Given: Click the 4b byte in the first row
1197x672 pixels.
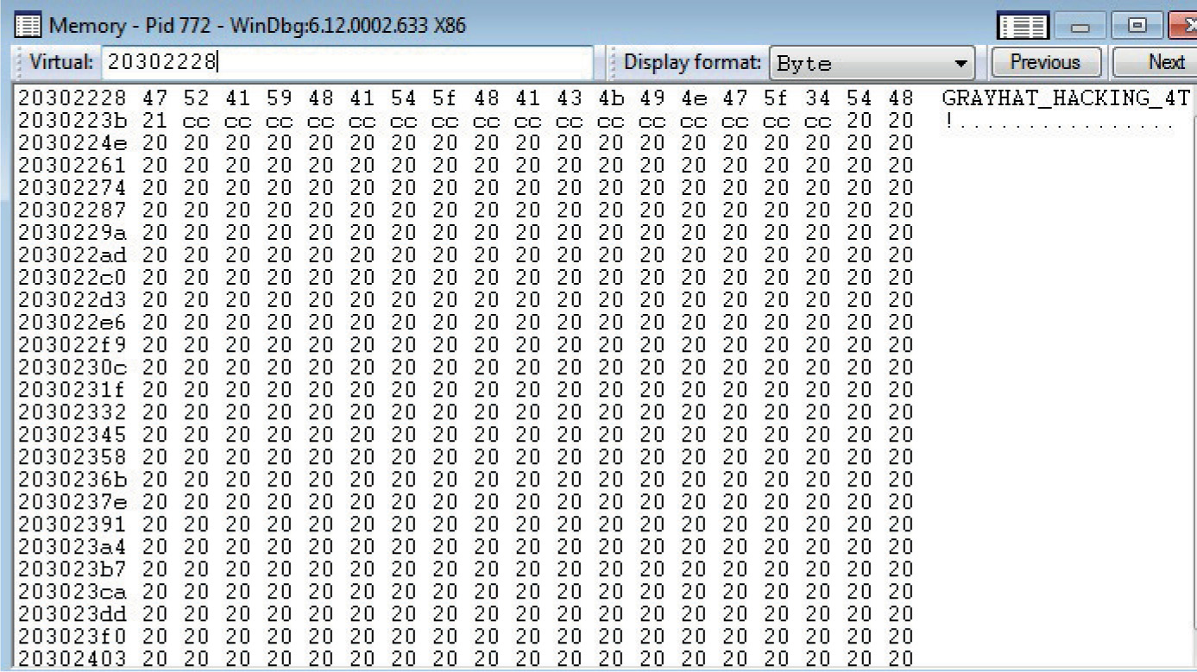Looking at the screenshot, I should click(x=610, y=98).
